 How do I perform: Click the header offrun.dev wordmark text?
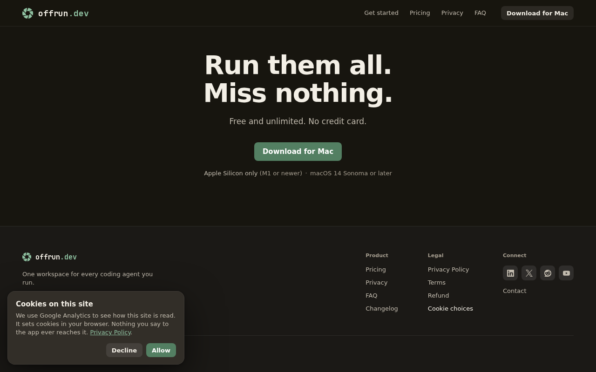point(63,13)
